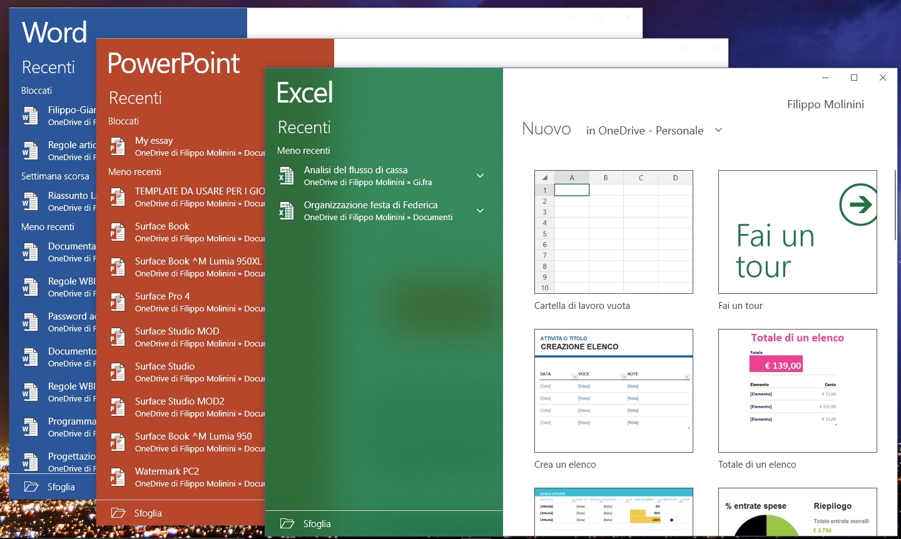The height and width of the screenshot is (539, 901).
Task: Click Sfoglia in the Word window
Action: click(61, 487)
